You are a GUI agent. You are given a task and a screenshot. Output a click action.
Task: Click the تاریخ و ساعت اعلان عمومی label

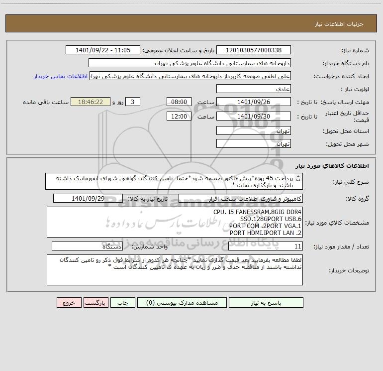pyautogui.click(x=178, y=50)
